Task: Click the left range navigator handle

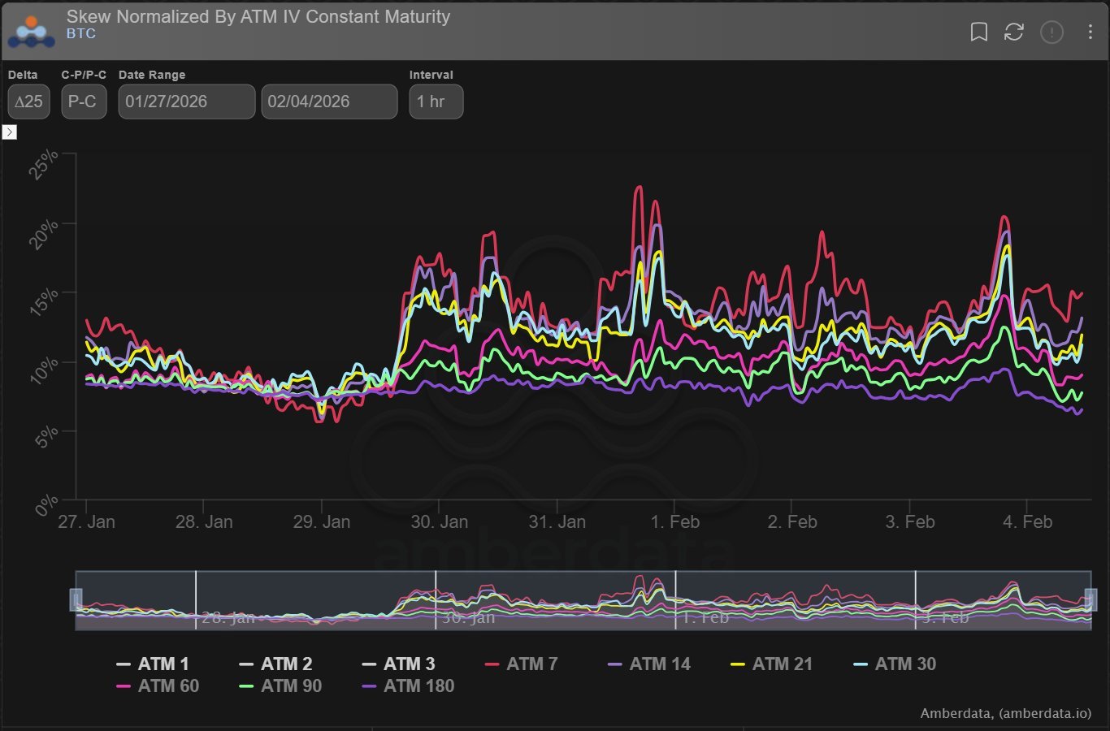Action: [x=76, y=599]
